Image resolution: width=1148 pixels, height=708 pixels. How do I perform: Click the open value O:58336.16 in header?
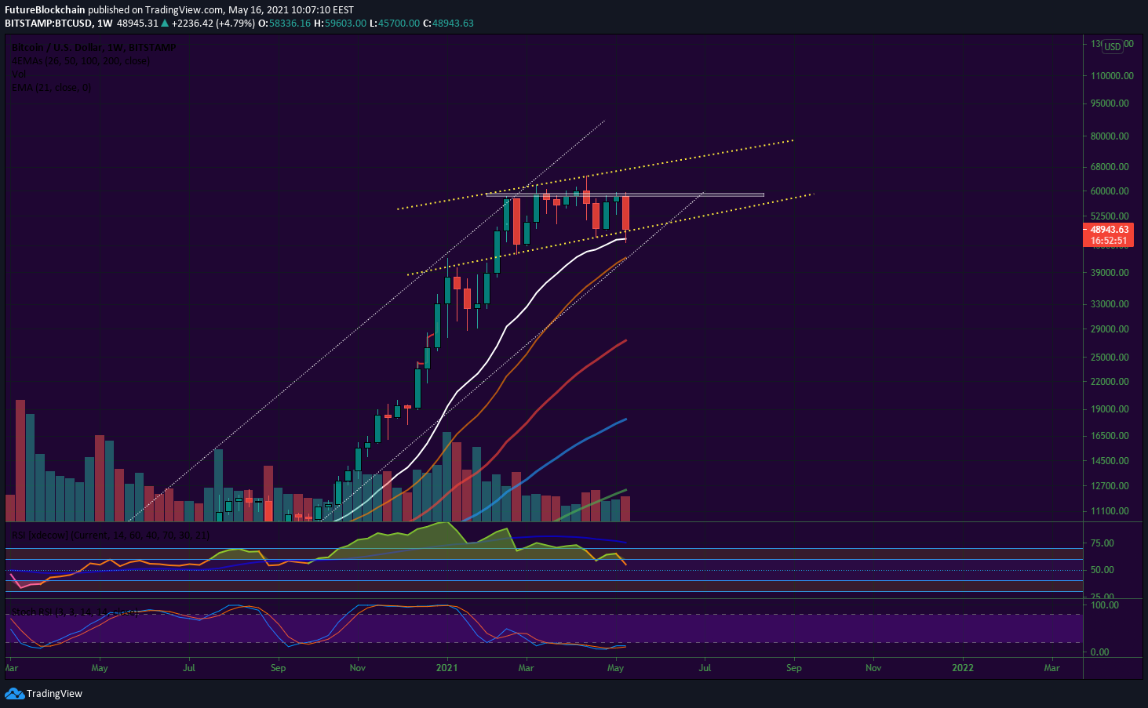tap(286, 24)
